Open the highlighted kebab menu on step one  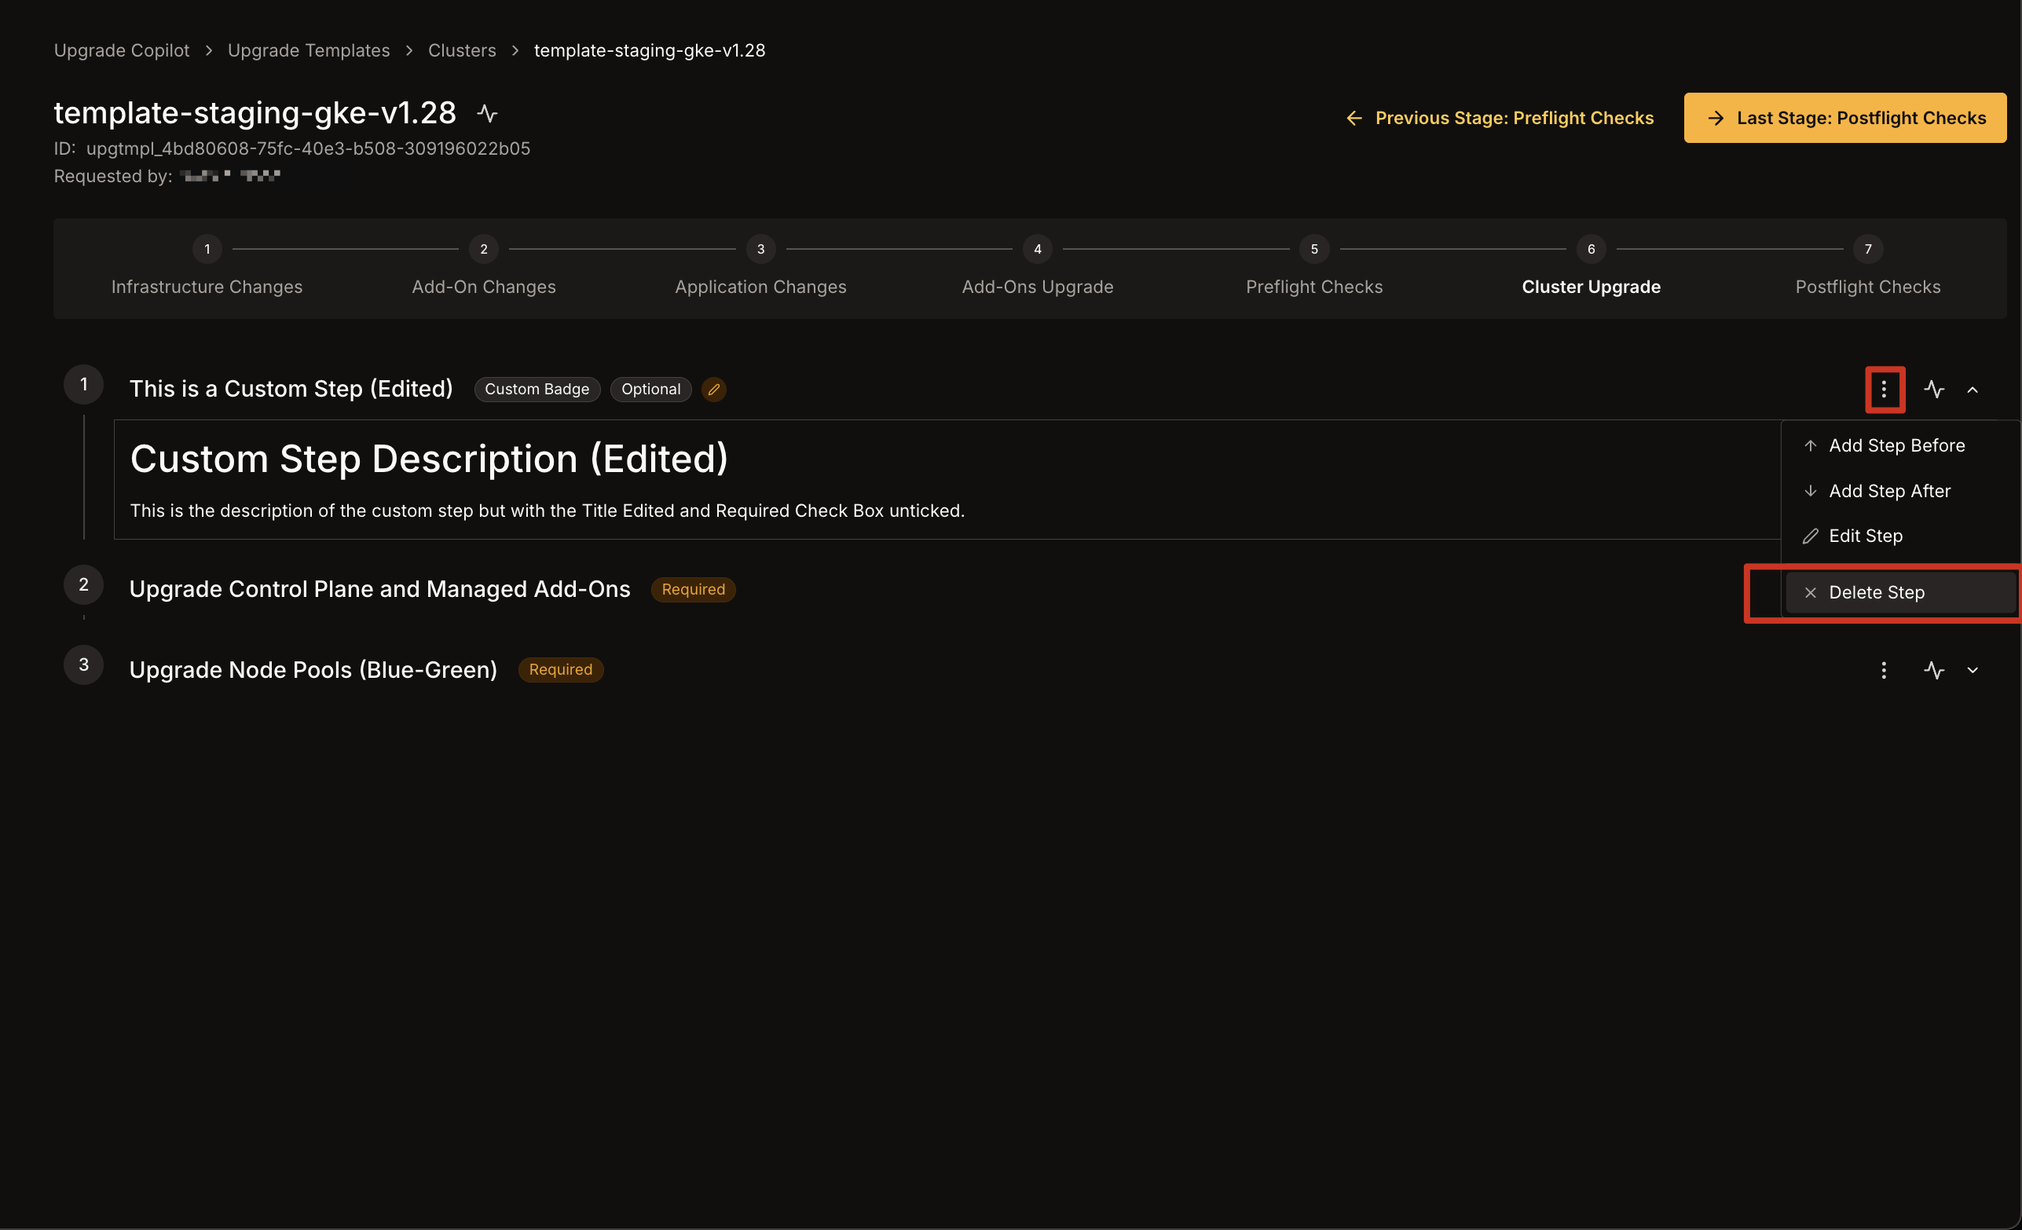pyautogui.click(x=1884, y=389)
